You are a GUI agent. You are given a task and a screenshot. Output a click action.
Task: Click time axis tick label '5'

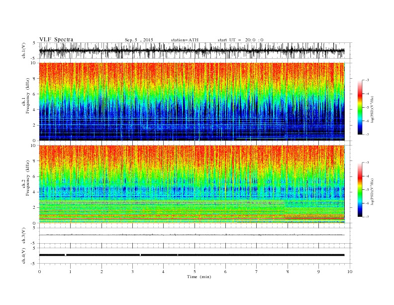click(x=195, y=272)
